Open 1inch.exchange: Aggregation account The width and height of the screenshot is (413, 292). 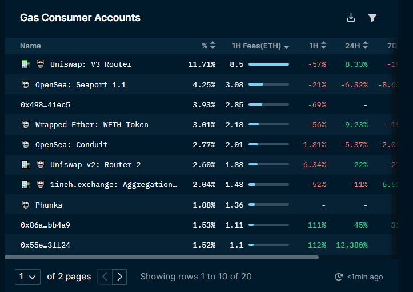point(114,185)
